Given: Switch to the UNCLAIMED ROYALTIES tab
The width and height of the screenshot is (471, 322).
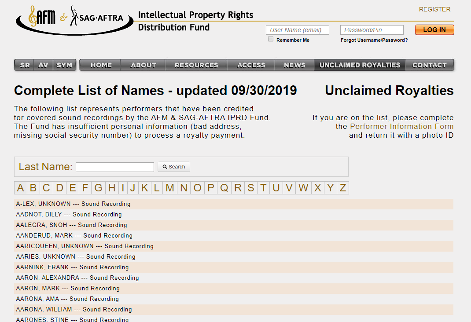Looking at the screenshot, I should tap(360, 65).
